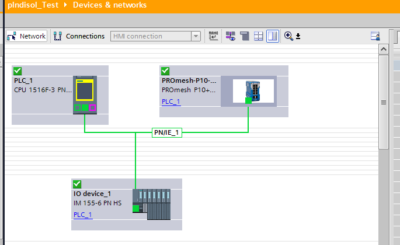Click the magenta port on PLC_1

(x=93, y=107)
